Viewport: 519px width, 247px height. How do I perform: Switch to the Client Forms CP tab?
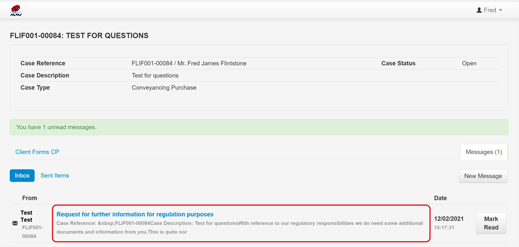point(37,152)
